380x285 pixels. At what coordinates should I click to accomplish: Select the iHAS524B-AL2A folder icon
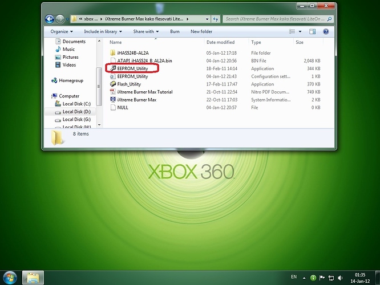[x=113, y=53]
